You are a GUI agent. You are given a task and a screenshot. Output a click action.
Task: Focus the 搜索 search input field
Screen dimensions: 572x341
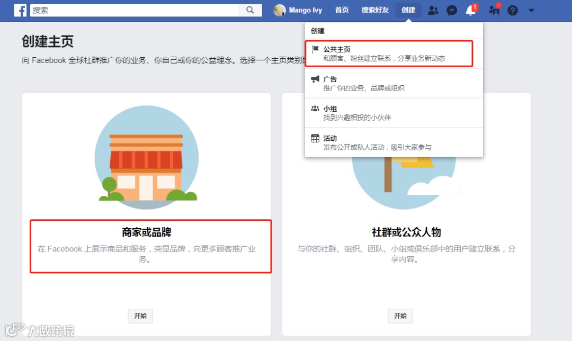(134, 10)
